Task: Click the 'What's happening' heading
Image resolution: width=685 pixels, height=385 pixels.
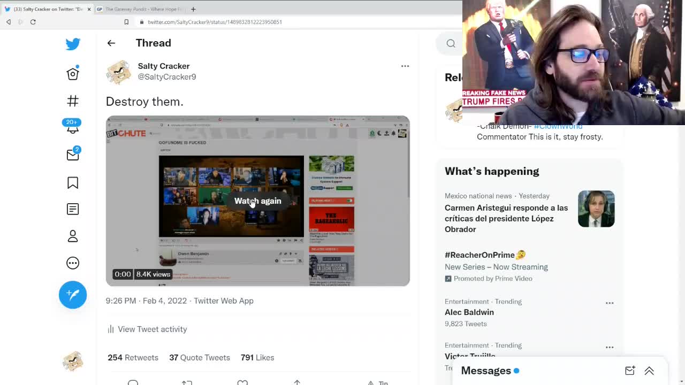Action: click(x=492, y=171)
